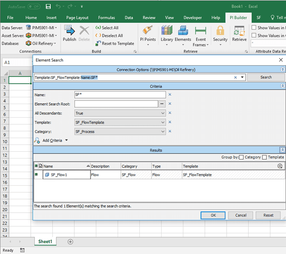This screenshot has height=254, width=286.
Task: Click the OK button
Action: 213,216
